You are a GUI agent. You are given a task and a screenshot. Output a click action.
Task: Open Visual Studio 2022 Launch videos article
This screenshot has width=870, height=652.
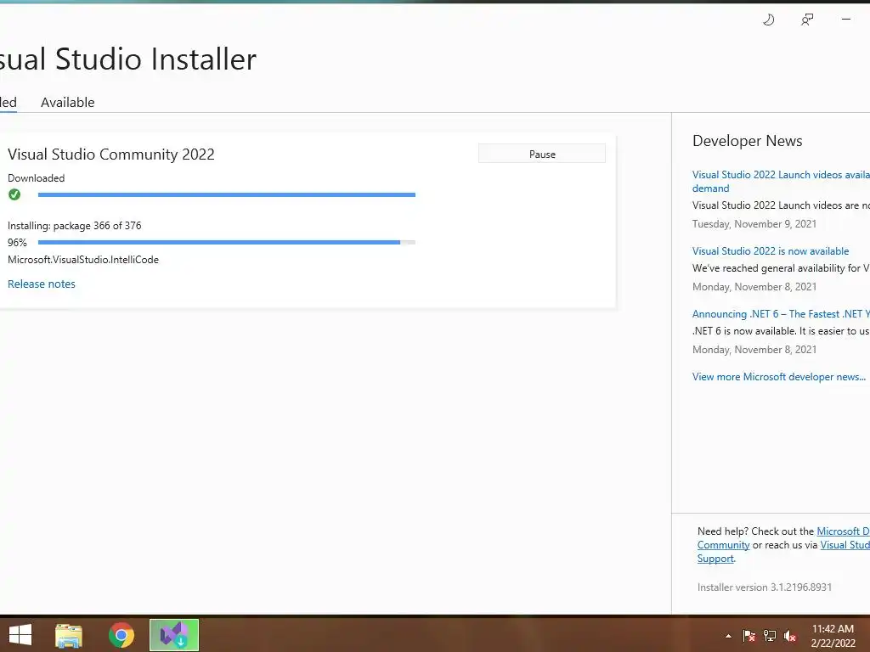click(782, 182)
